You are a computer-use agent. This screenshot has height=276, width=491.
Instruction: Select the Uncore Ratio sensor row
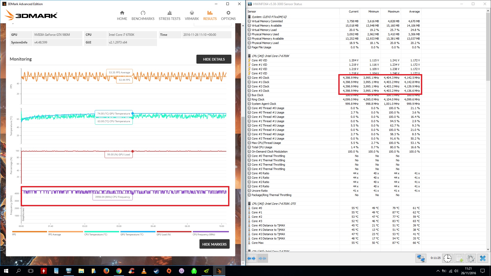334,191
